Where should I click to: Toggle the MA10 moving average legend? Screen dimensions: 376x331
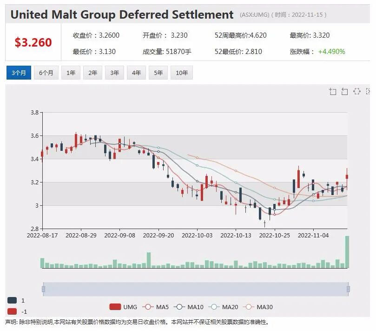point(188,307)
